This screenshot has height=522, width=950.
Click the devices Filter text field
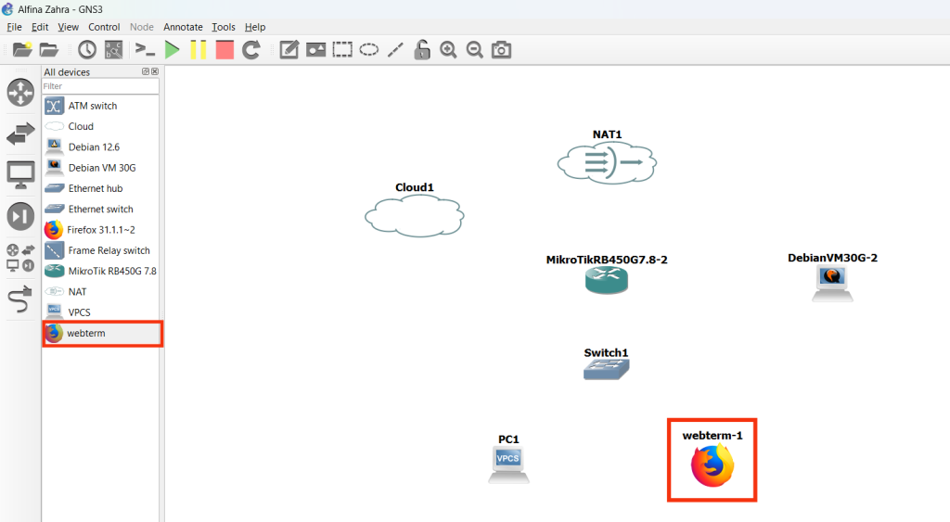(x=100, y=86)
